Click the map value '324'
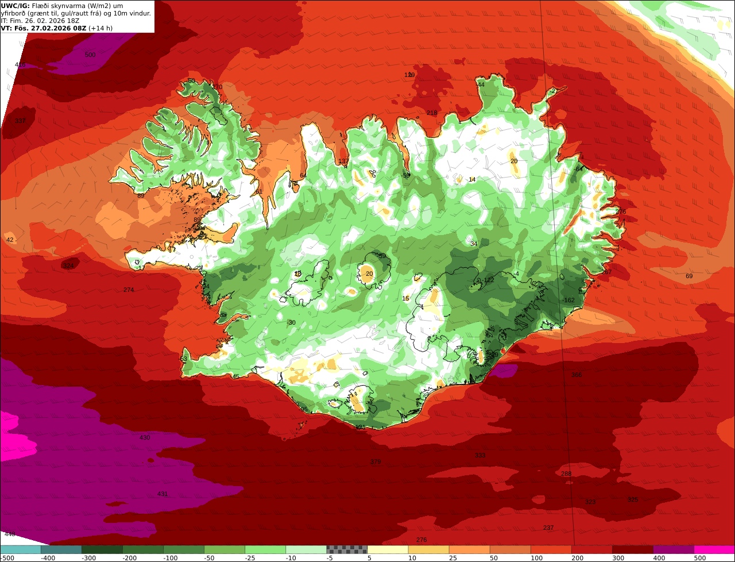Viewport: 735px width, 562px height. pyautogui.click(x=68, y=265)
